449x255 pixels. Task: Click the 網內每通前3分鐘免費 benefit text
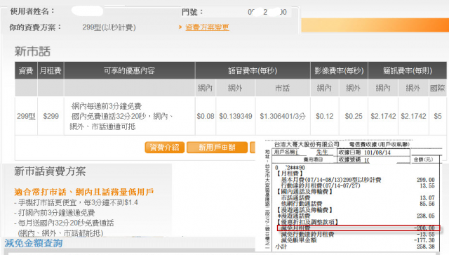tap(106, 106)
